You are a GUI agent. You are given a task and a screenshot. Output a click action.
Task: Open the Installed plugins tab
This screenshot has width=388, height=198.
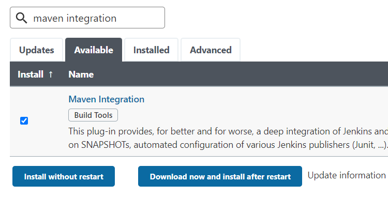point(151,50)
